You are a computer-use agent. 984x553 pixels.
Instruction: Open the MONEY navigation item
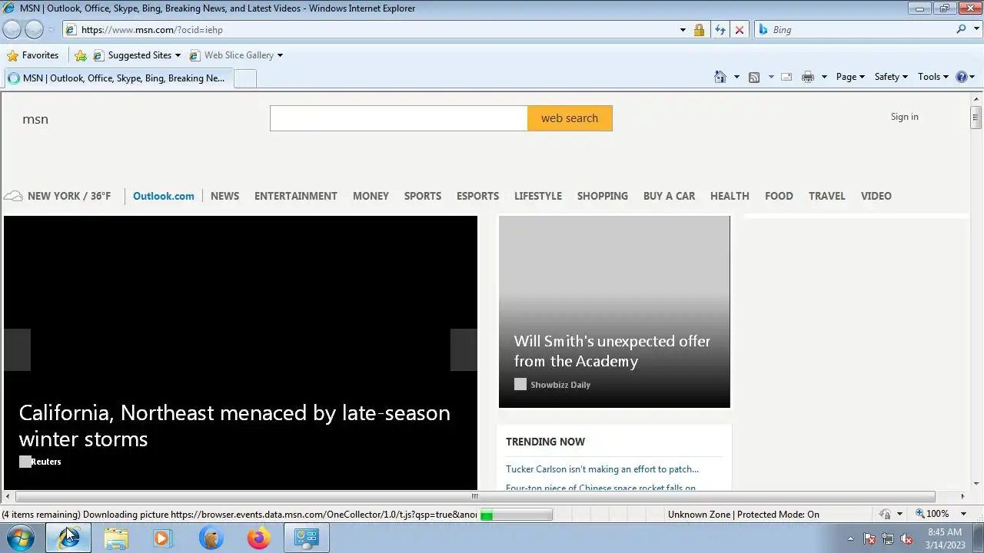371,196
